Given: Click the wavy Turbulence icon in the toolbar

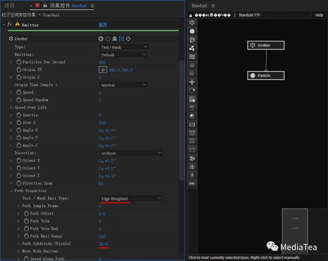Looking at the screenshot, I should (192, 57).
